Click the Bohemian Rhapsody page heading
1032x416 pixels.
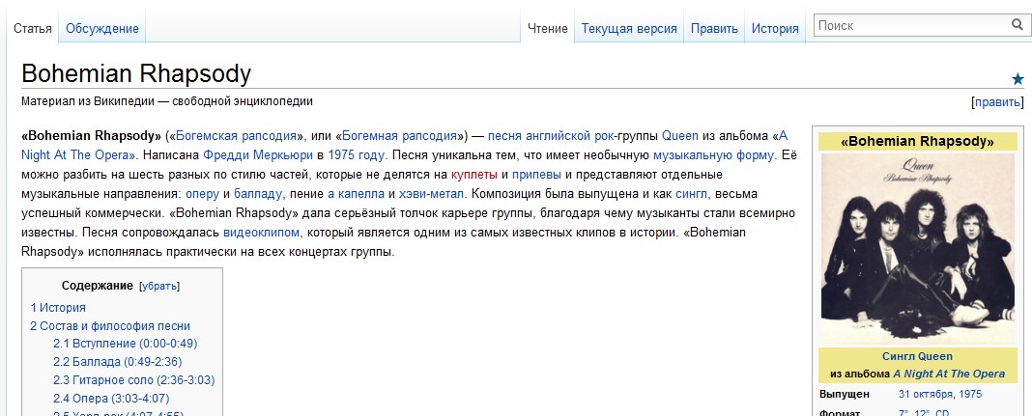[136, 73]
